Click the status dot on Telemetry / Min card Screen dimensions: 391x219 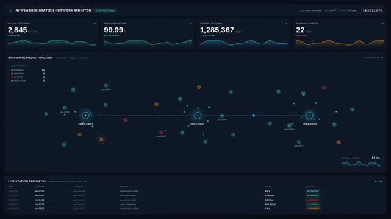286,23
